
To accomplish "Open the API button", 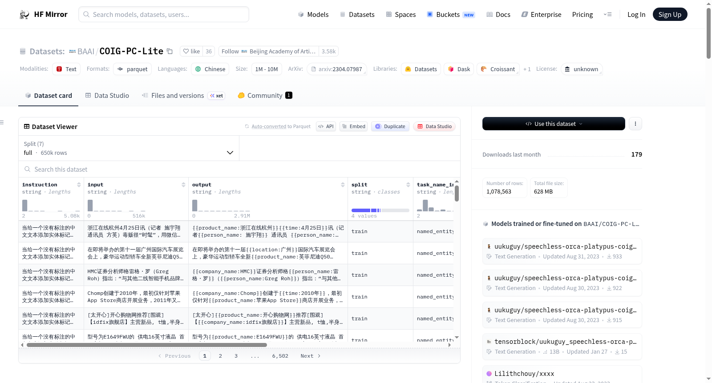I will coord(326,126).
